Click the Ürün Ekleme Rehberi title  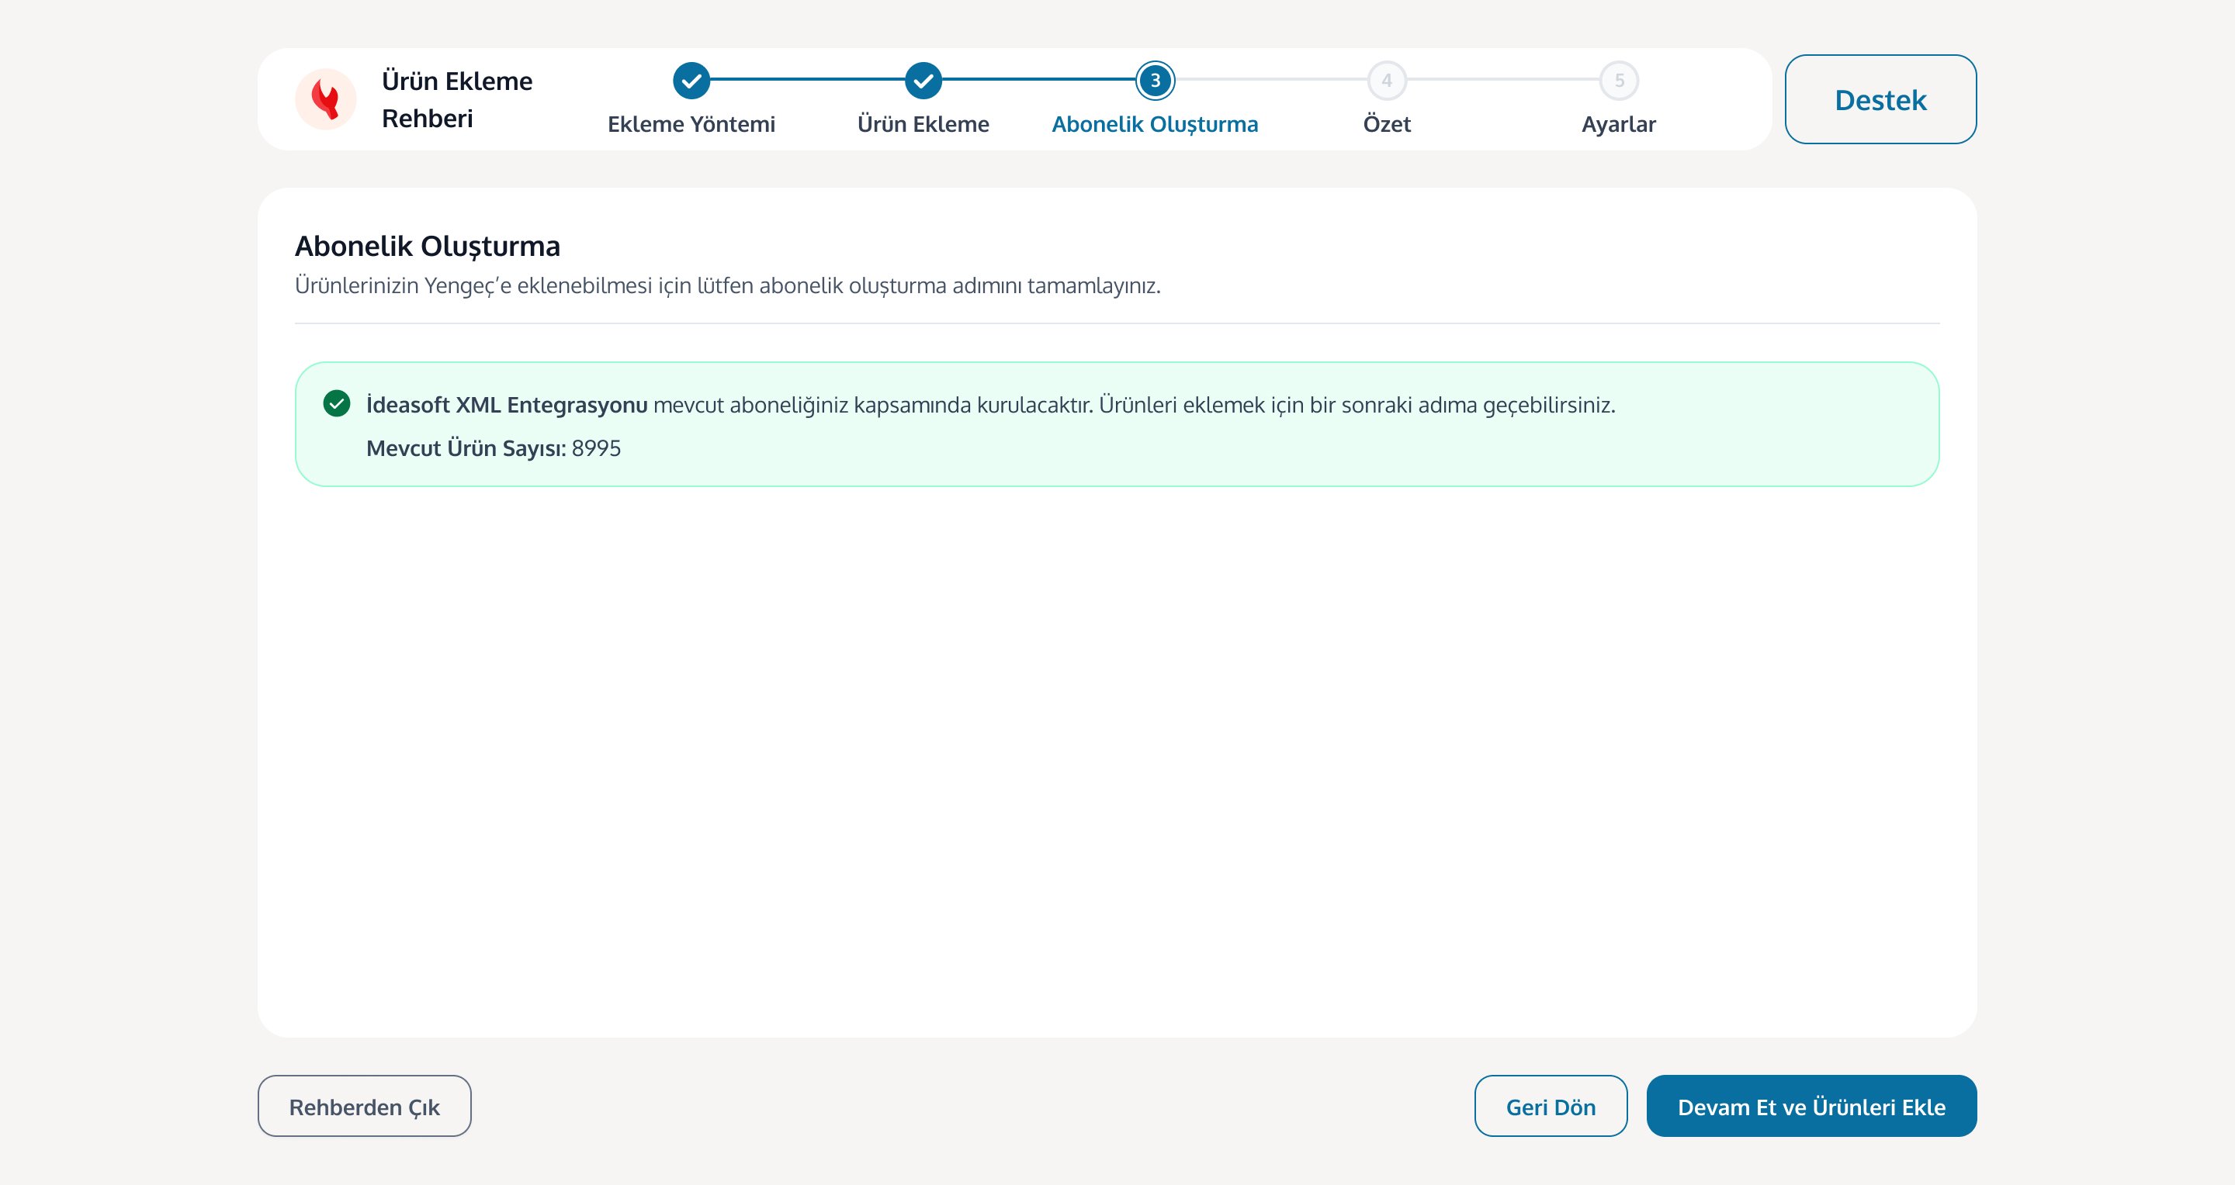[457, 100]
